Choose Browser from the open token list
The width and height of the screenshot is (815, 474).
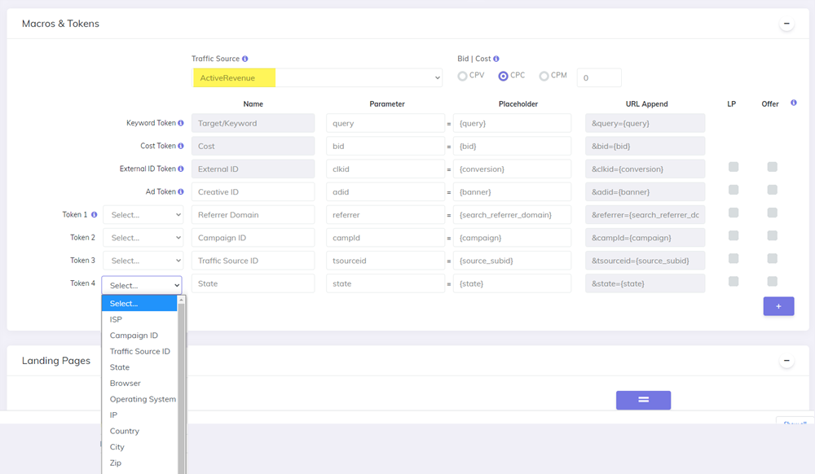pyautogui.click(x=125, y=383)
